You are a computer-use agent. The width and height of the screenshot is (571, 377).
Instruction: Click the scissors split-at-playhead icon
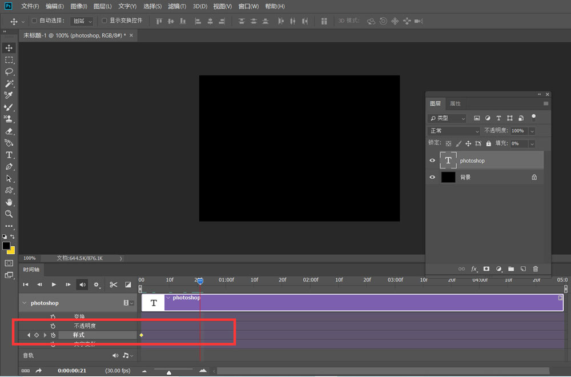(x=113, y=284)
